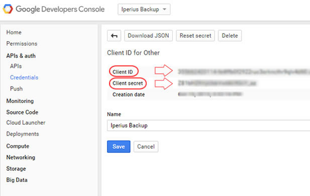This screenshot has width=310, height=196.
Task: Click the Name label above the input field
Action: click(x=114, y=114)
